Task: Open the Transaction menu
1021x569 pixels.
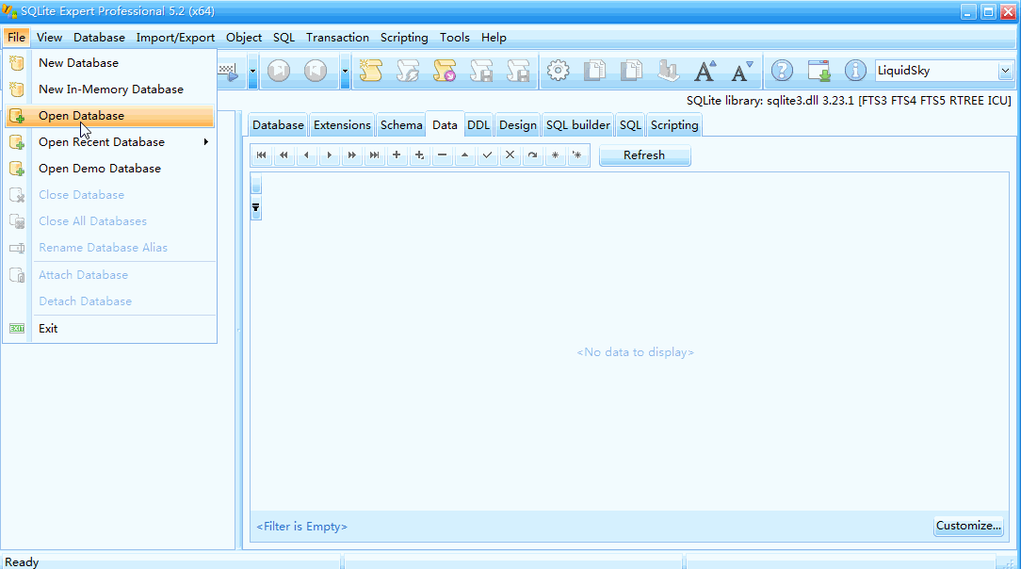Action: (x=337, y=37)
